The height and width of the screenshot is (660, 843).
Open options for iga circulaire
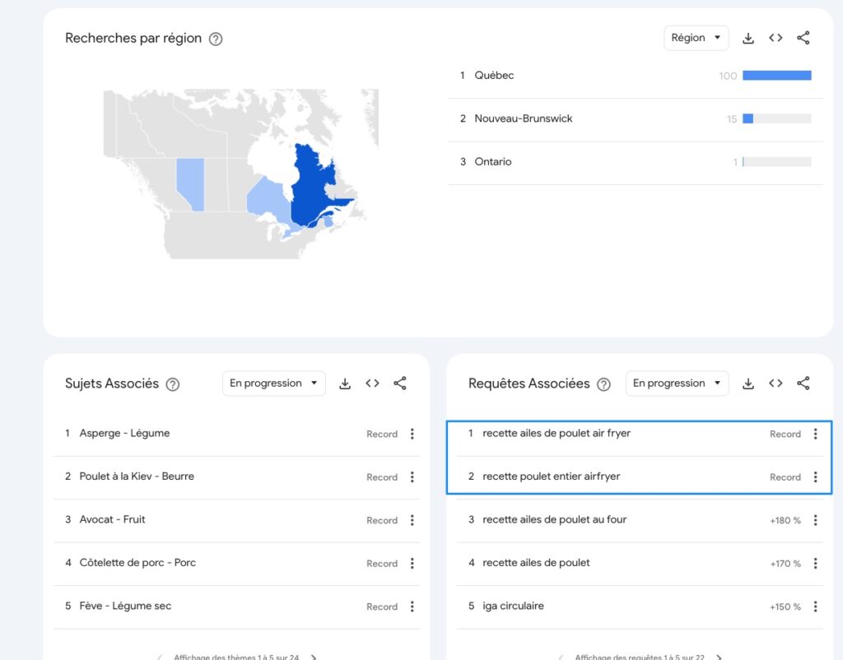point(816,607)
